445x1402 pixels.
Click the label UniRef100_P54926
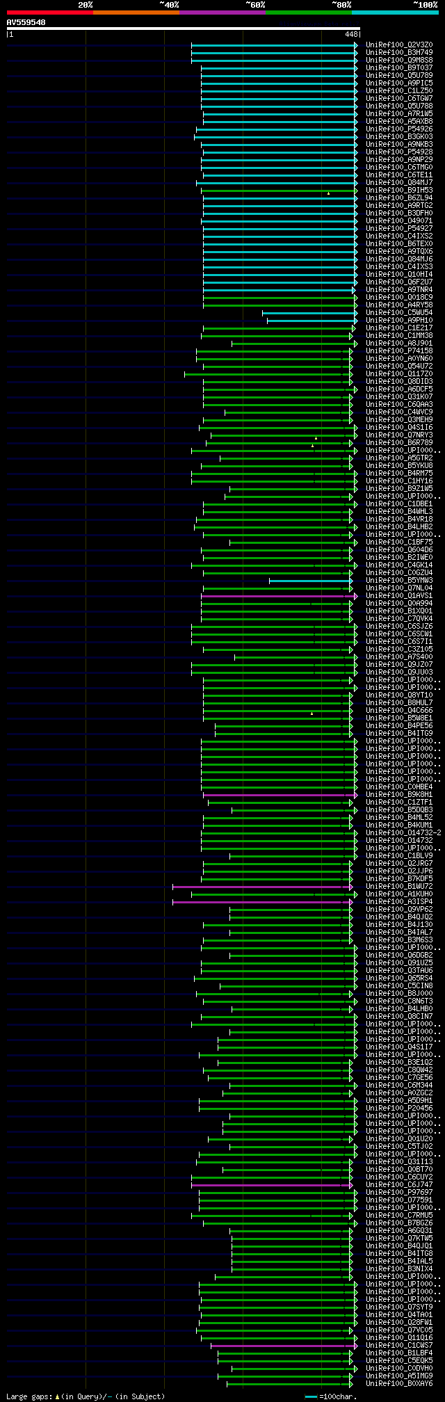(399, 129)
